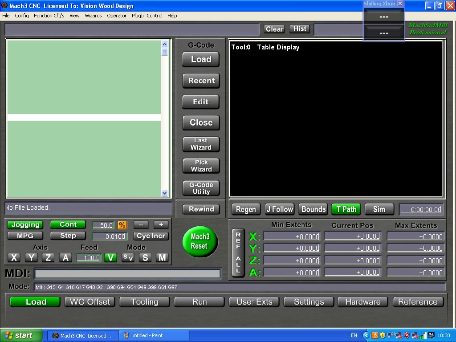Click the MDI input field

[x=128, y=273]
